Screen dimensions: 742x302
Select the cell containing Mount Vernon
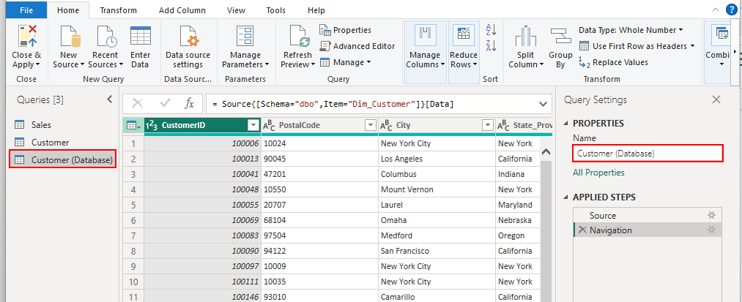coord(437,189)
